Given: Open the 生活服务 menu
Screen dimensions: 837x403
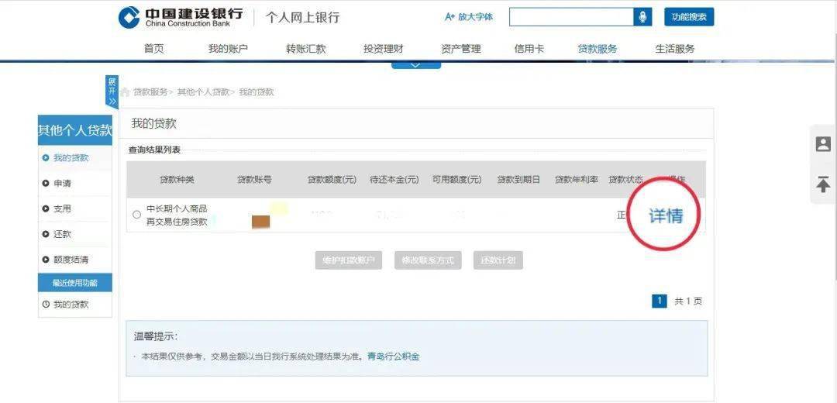Looking at the screenshot, I should point(675,49).
